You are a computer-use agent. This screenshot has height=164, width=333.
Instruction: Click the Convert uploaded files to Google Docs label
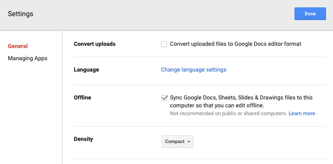point(236,44)
